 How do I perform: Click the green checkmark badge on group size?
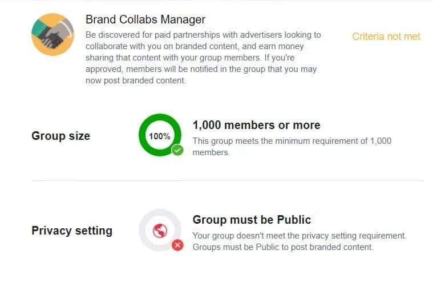point(177,150)
